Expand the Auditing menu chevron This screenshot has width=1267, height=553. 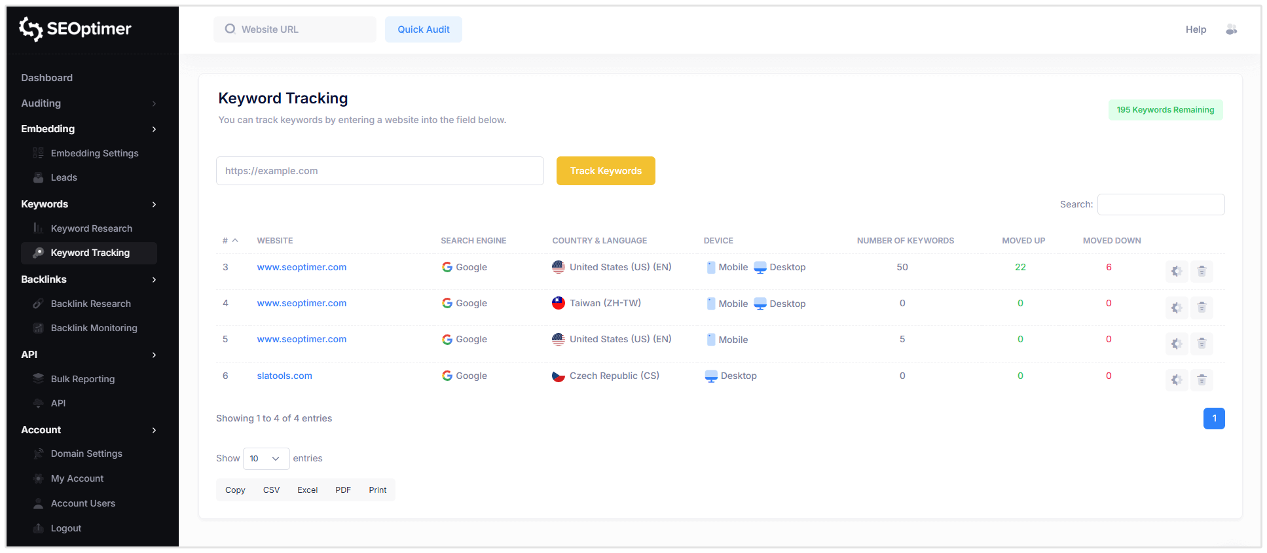point(155,103)
